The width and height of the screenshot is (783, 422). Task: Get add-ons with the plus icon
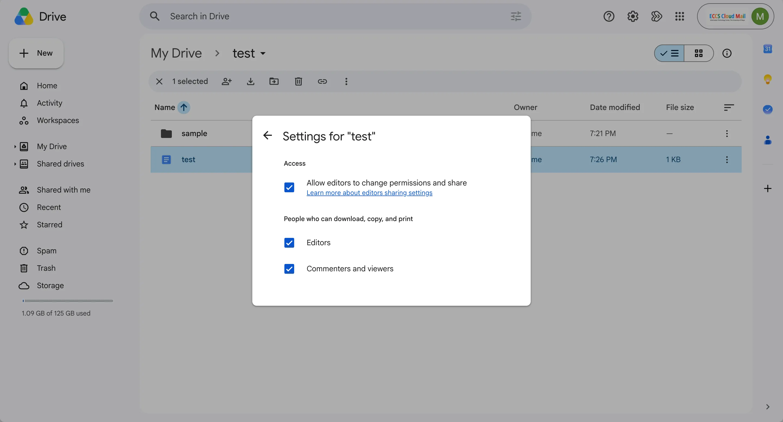(768, 188)
